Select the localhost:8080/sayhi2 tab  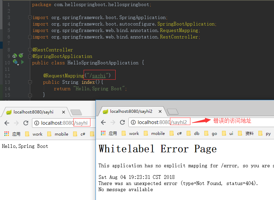[x=131, y=111]
